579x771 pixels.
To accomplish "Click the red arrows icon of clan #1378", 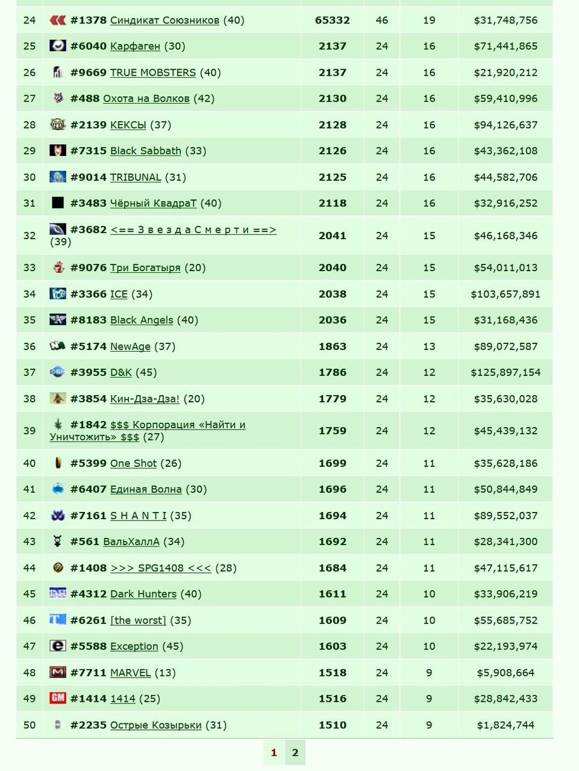I will (x=58, y=20).
